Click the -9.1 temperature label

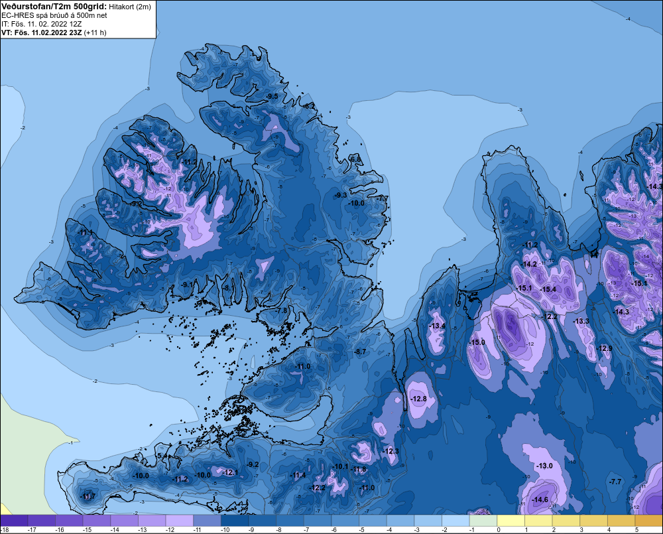(x=187, y=285)
